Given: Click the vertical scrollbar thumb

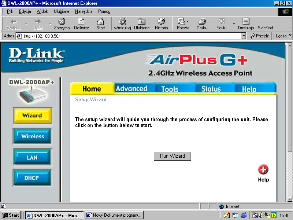Looking at the screenshot, I should pos(290,99).
